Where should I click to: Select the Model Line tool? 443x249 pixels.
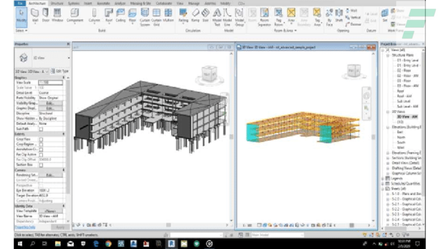pyautogui.click(x=227, y=17)
